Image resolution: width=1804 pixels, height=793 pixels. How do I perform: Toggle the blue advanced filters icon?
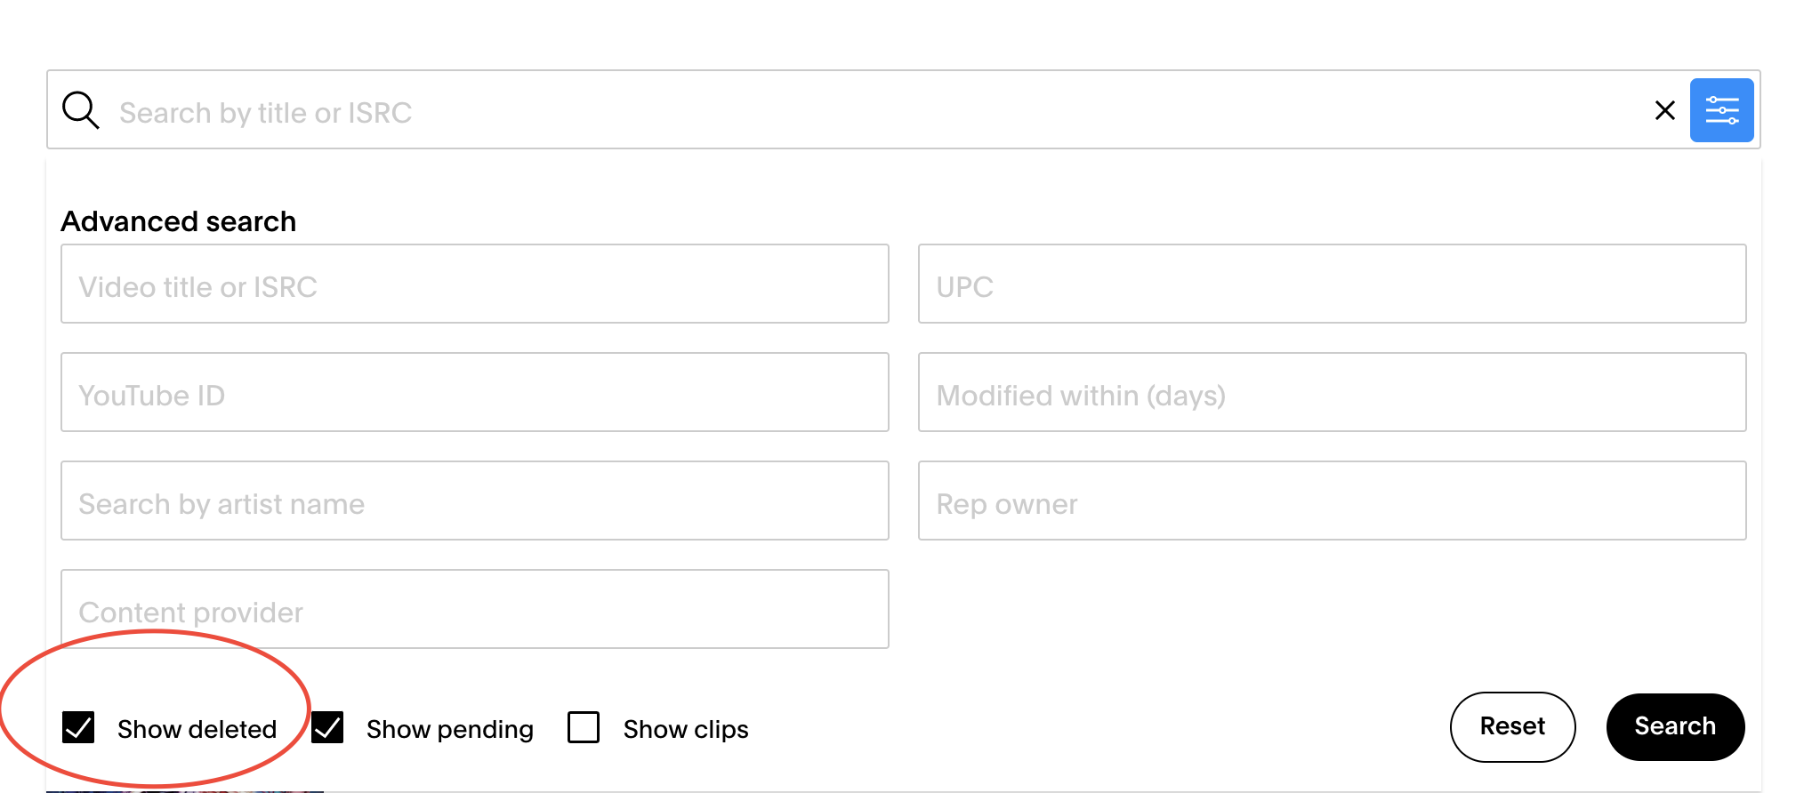coord(1721,110)
